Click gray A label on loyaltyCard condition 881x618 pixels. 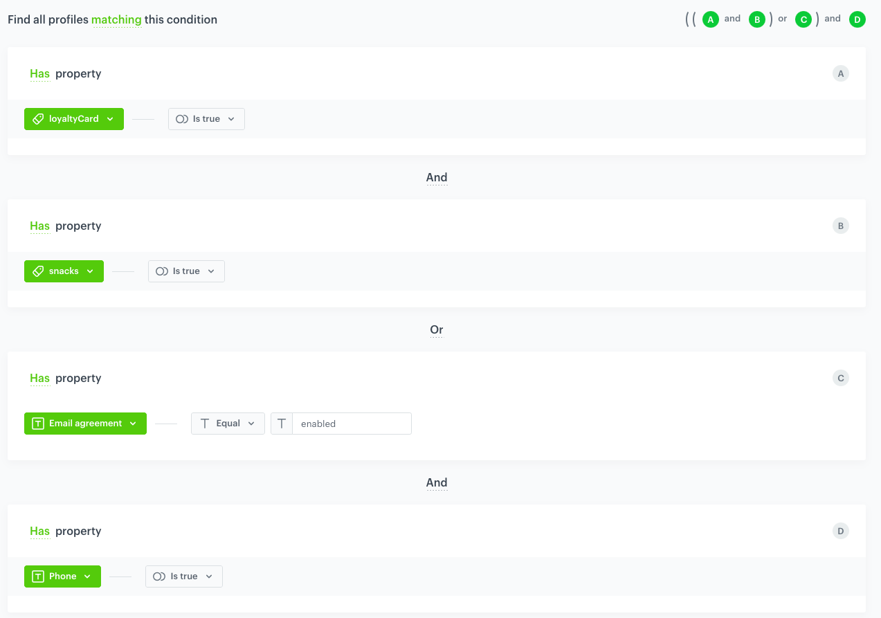tap(840, 74)
